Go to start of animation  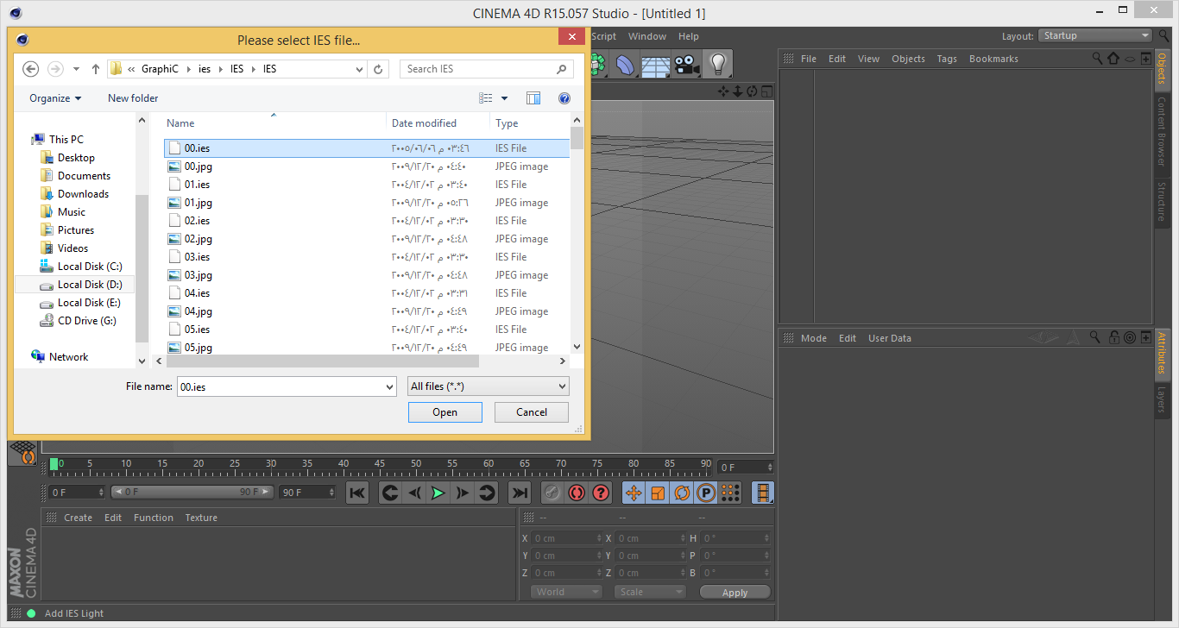tap(357, 493)
